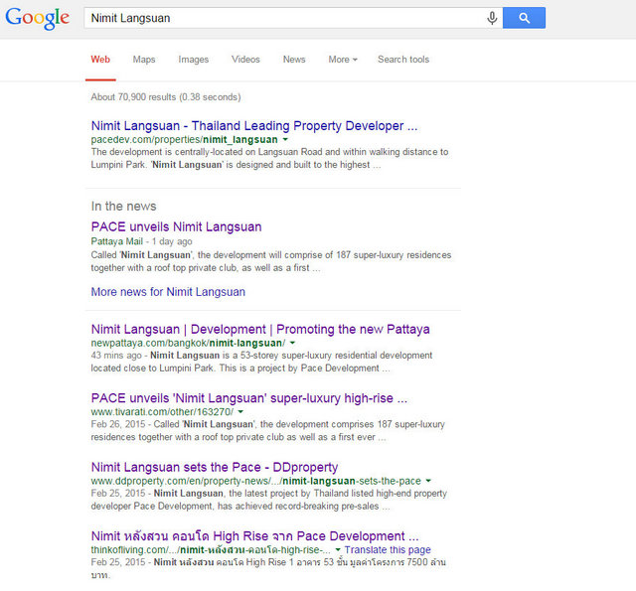Open Nimit Langsuan Promoting the new Pattaya result

point(260,329)
